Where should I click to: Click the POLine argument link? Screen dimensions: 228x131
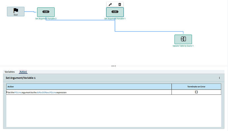point(18,92)
